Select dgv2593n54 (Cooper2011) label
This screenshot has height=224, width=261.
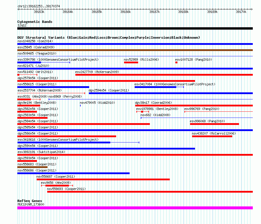click(38, 158)
